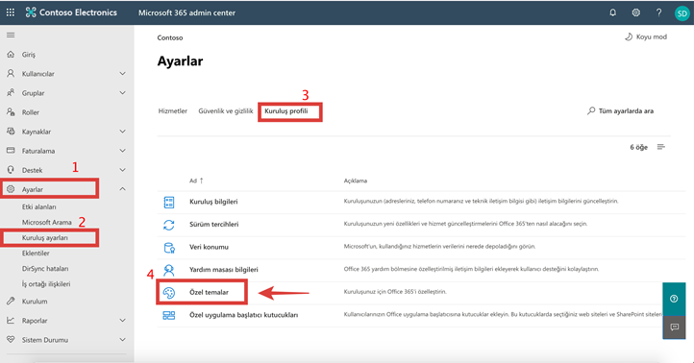Viewport: 694px width, 363px height.
Task: Expand the Destek chevron
Action: (x=123, y=170)
